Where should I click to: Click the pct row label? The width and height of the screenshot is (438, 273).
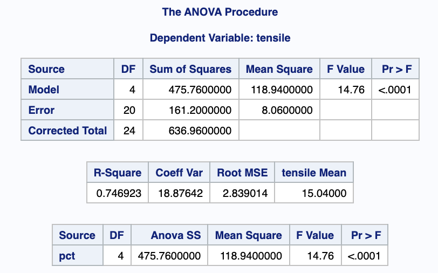[67, 256]
